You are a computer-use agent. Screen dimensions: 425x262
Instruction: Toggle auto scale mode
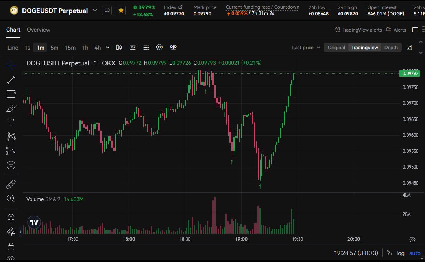(415, 253)
